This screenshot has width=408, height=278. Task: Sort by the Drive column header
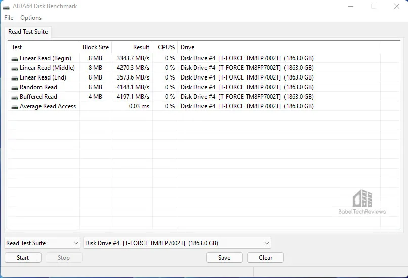pyautogui.click(x=279, y=47)
